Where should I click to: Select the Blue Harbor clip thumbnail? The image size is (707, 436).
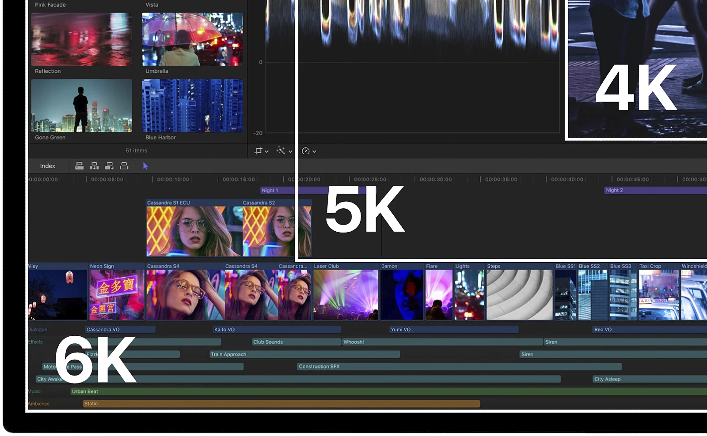point(192,105)
